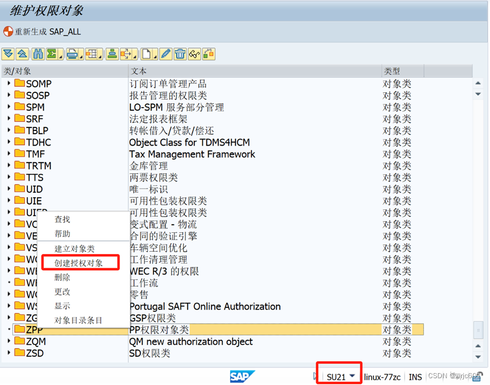This screenshot has height=385, width=490.
Task: Click the SAP logo in status bar
Action: tap(242, 376)
